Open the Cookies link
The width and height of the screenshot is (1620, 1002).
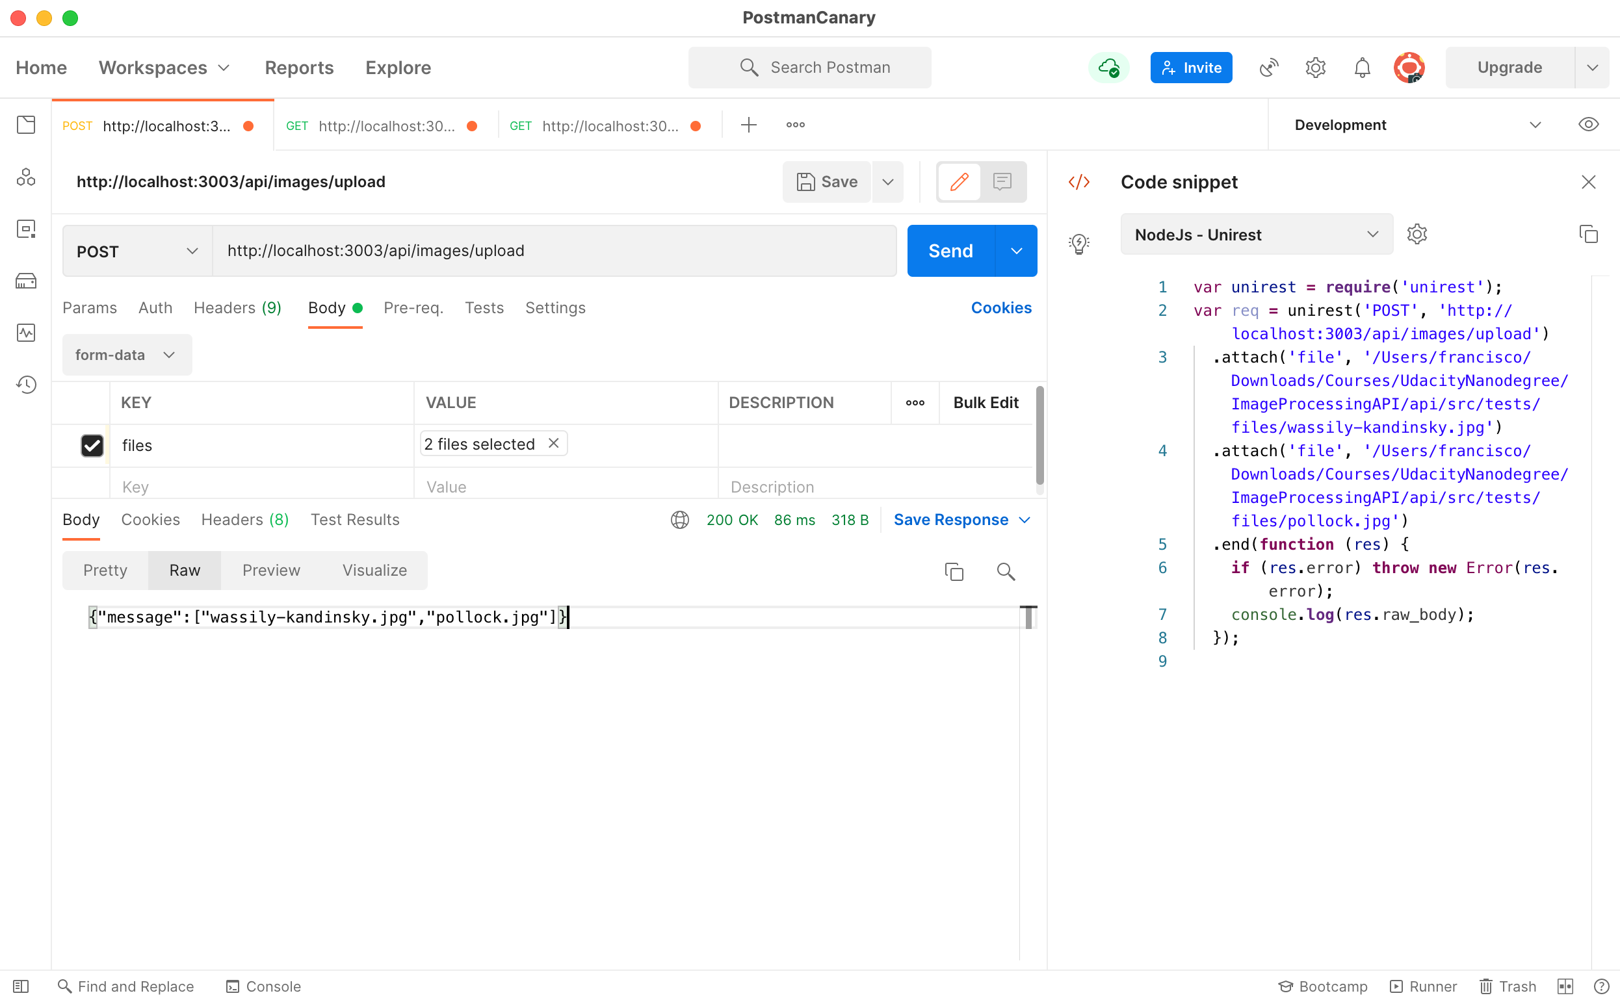pyautogui.click(x=1000, y=308)
